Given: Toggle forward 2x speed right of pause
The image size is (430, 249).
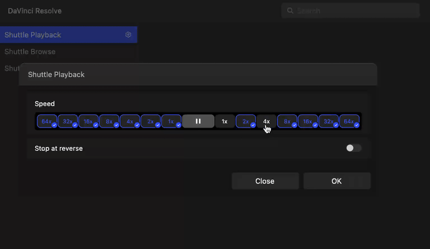Looking at the screenshot, I should [x=245, y=121].
